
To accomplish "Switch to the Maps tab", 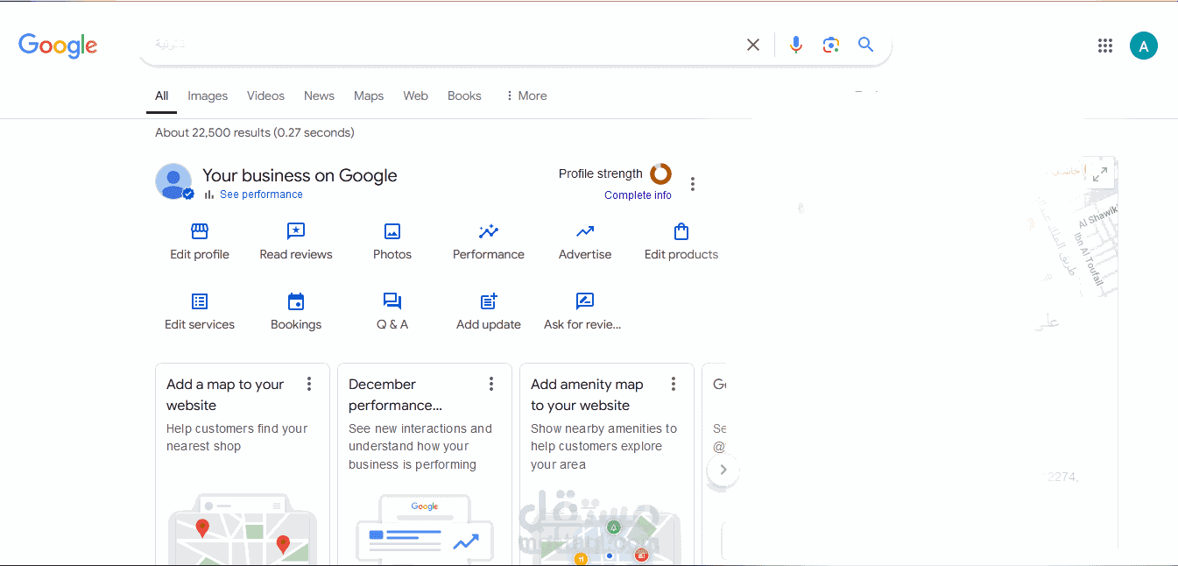I will [x=369, y=96].
